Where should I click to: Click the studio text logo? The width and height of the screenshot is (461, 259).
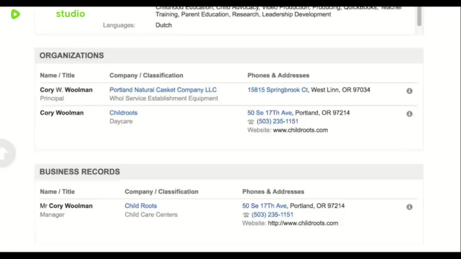click(70, 14)
